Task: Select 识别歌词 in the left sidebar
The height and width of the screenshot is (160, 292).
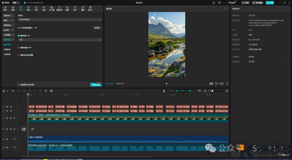Action: click(x=7, y=49)
